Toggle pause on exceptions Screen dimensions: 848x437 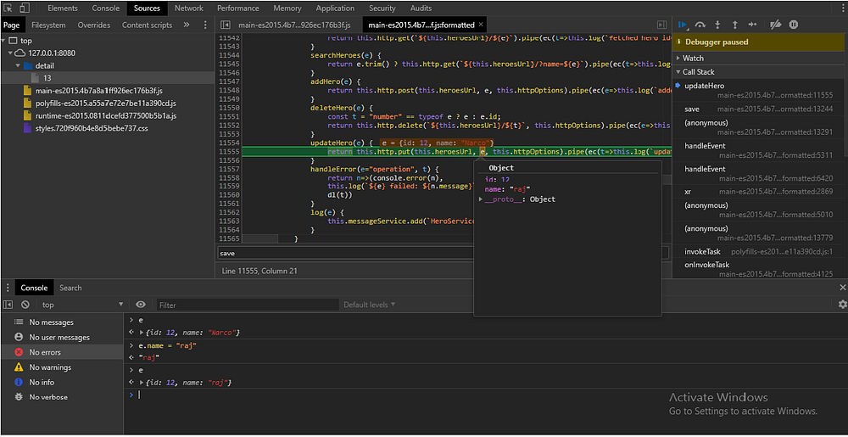[794, 25]
